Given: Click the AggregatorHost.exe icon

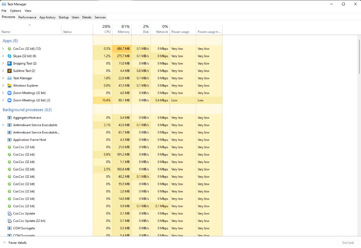Looking at the screenshot, I should click(10, 117).
